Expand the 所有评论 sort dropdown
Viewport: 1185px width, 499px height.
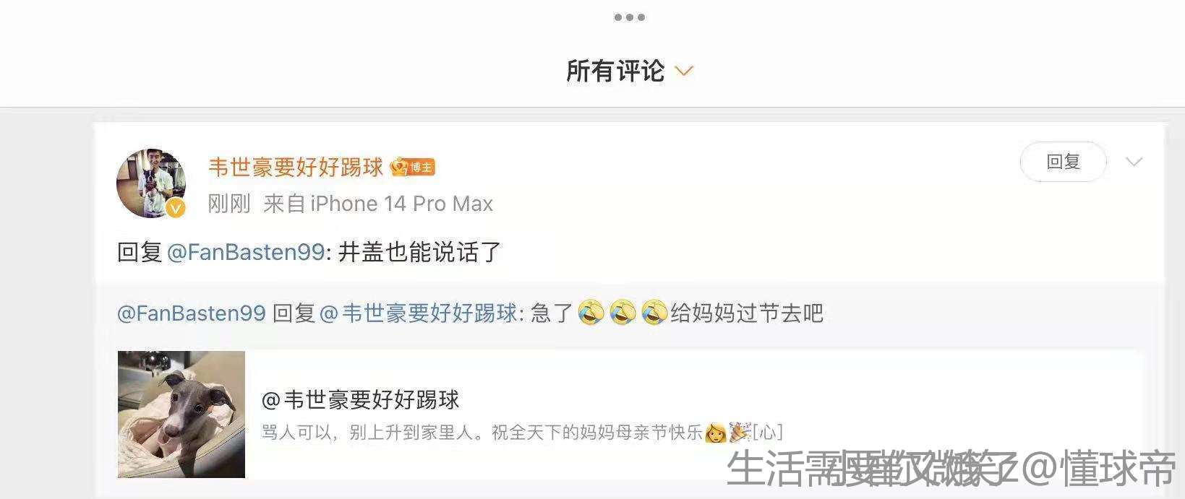(629, 71)
